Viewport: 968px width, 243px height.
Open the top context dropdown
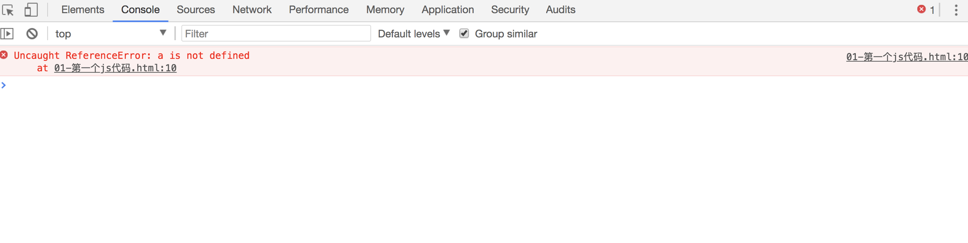(110, 34)
